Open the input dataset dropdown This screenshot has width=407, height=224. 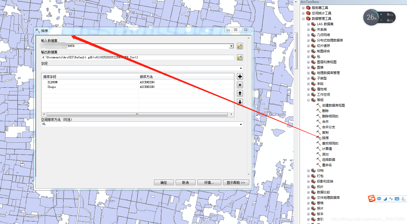(232, 46)
